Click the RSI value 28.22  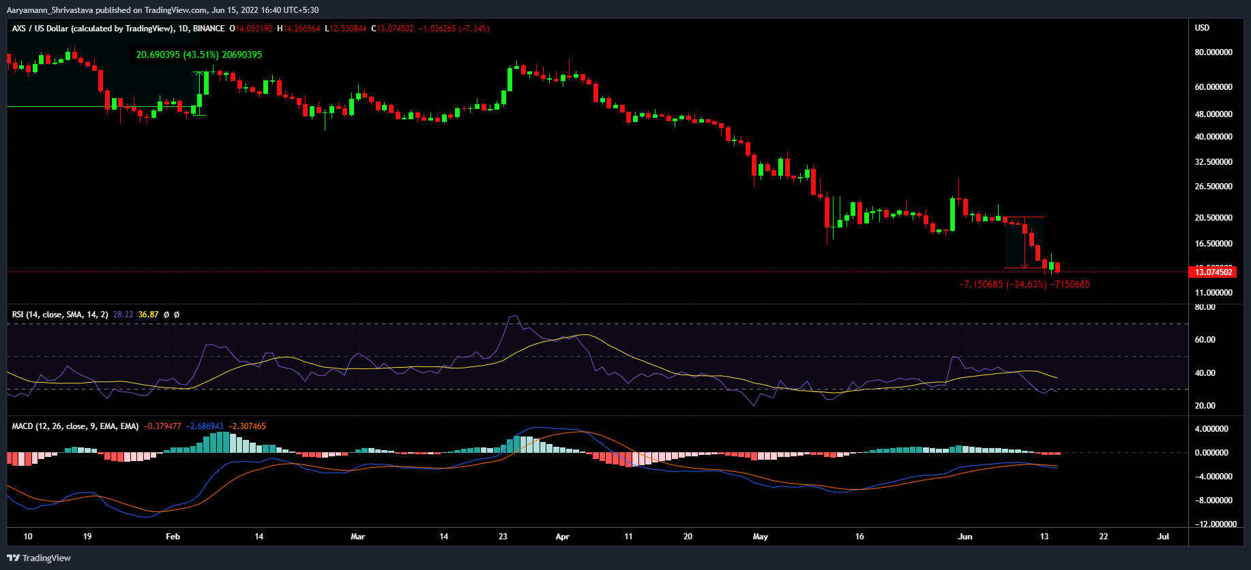point(123,315)
